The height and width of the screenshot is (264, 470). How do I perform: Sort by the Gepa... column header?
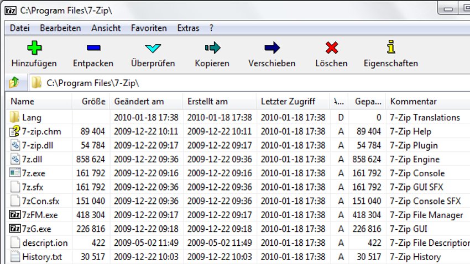pyautogui.click(x=367, y=102)
